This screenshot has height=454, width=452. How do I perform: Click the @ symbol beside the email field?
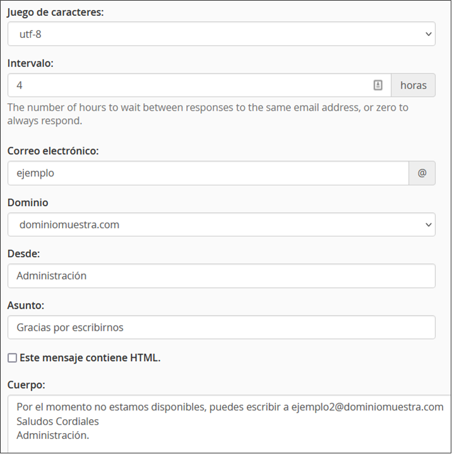coord(422,173)
